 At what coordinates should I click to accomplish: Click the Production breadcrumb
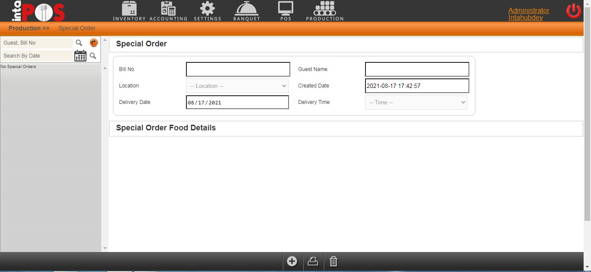(29, 28)
